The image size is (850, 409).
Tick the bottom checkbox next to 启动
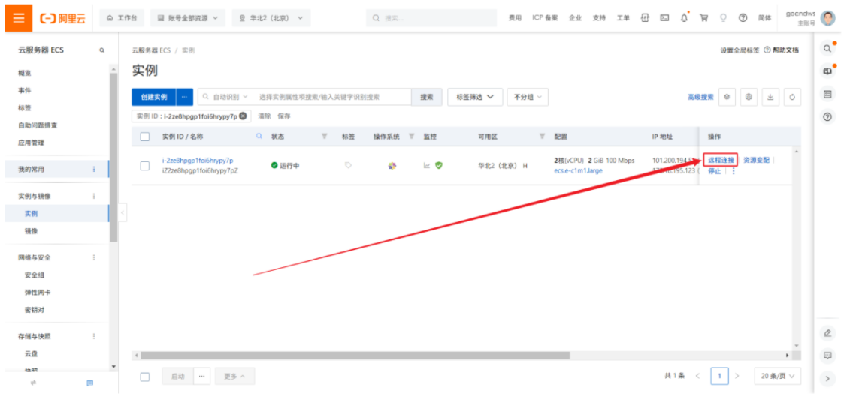tap(145, 377)
